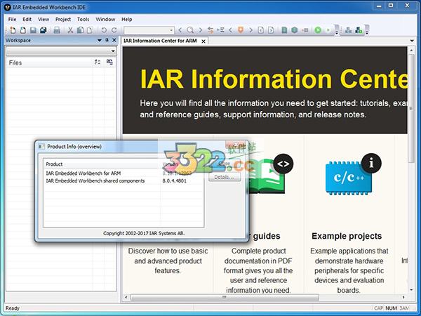Click the Cut scissors icon
The image size is (421, 316).
(x=70, y=30)
